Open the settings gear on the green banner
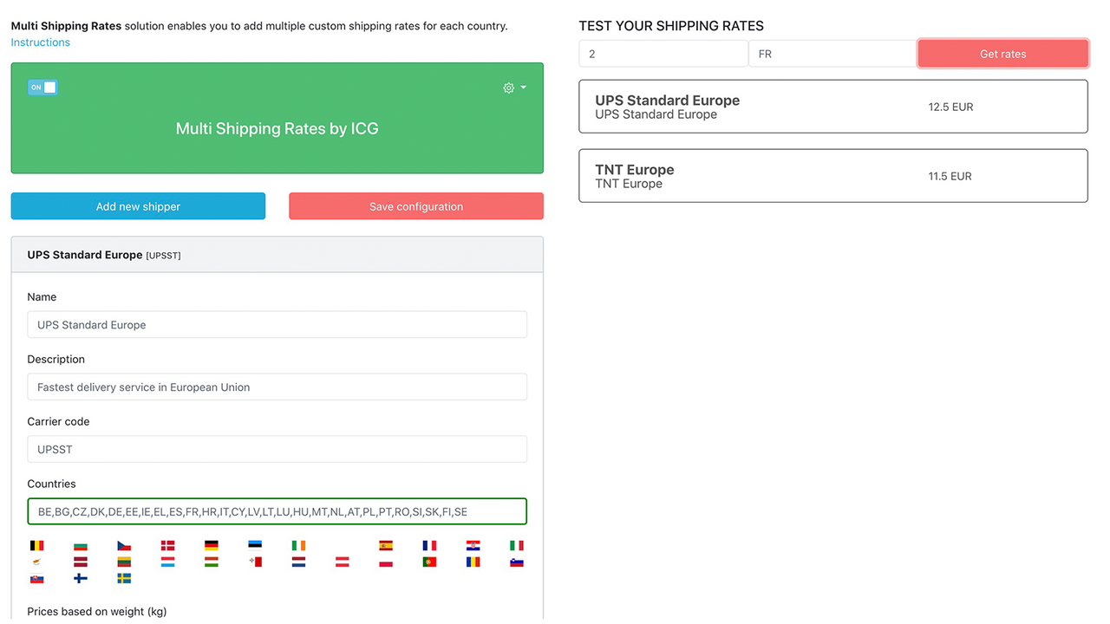Viewport: 1110px width, 624px height. [509, 88]
